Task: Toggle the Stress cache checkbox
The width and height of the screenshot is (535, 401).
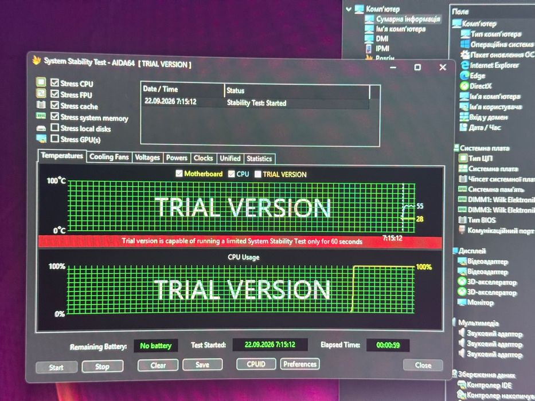Action: pyautogui.click(x=54, y=105)
